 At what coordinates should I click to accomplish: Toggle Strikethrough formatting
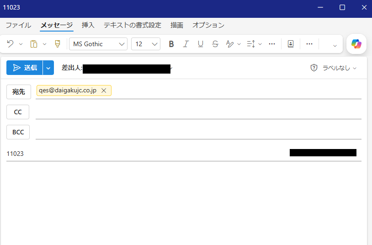(215, 44)
